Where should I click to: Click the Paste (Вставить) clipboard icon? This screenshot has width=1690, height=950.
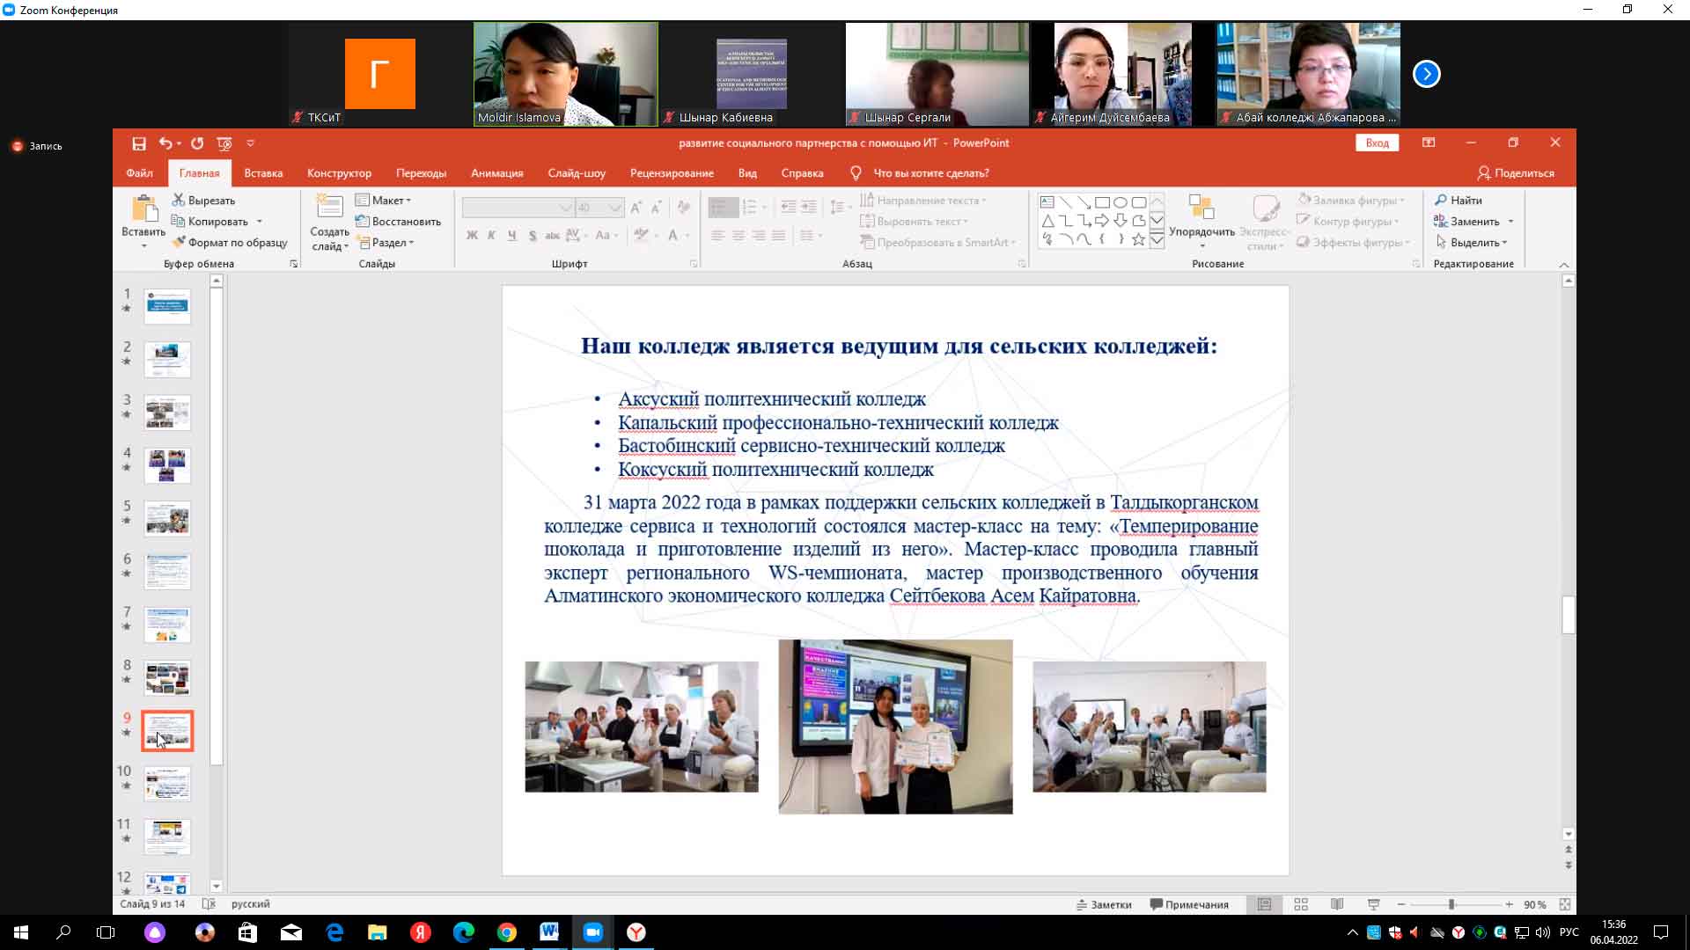point(143,209)
